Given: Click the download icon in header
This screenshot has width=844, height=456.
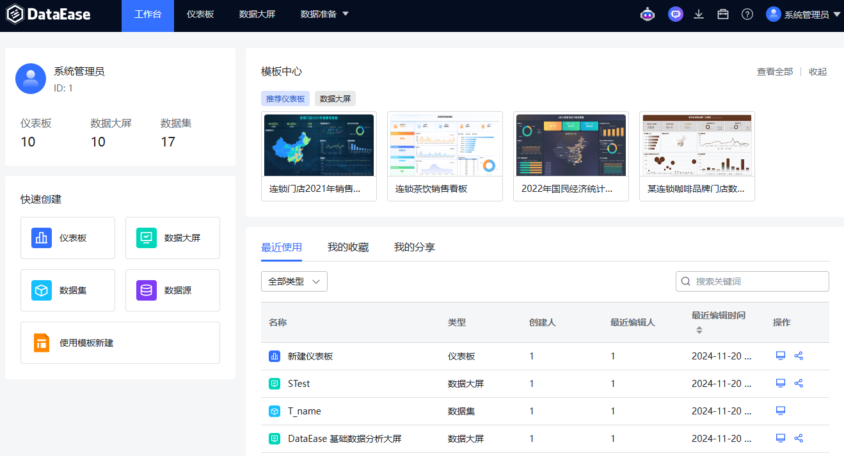Looking at the screenshot, I should coord(699,14).
